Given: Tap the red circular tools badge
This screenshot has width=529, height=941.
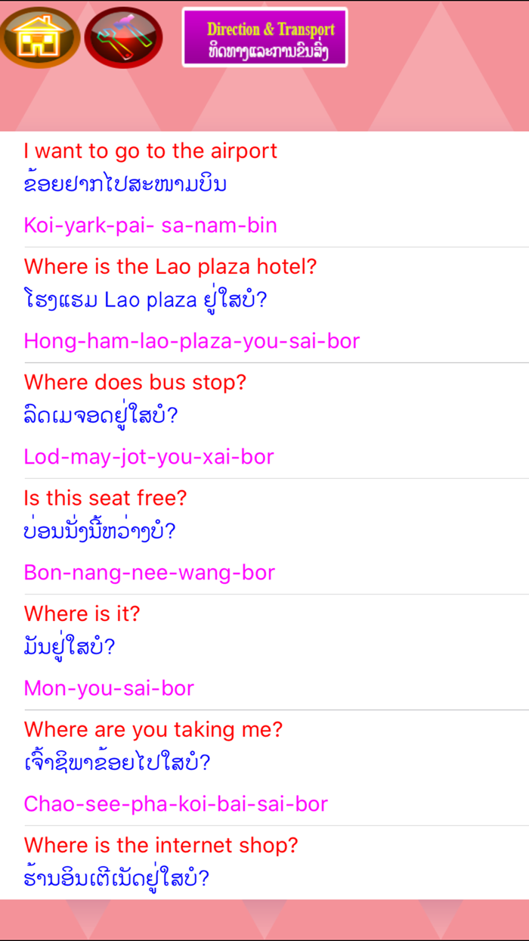Looking at the screenshot, I should 123,36.
